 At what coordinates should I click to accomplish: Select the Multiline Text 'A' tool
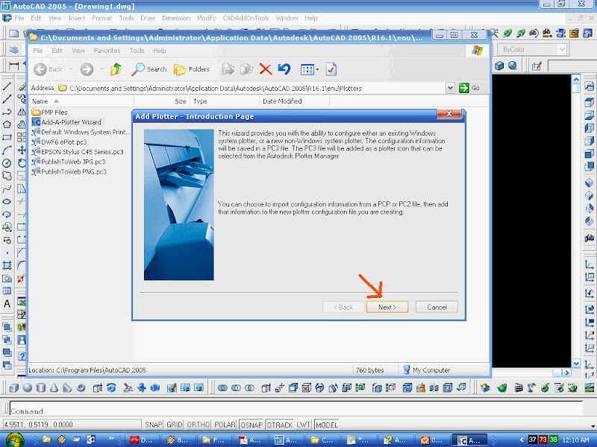click(7, 304)
